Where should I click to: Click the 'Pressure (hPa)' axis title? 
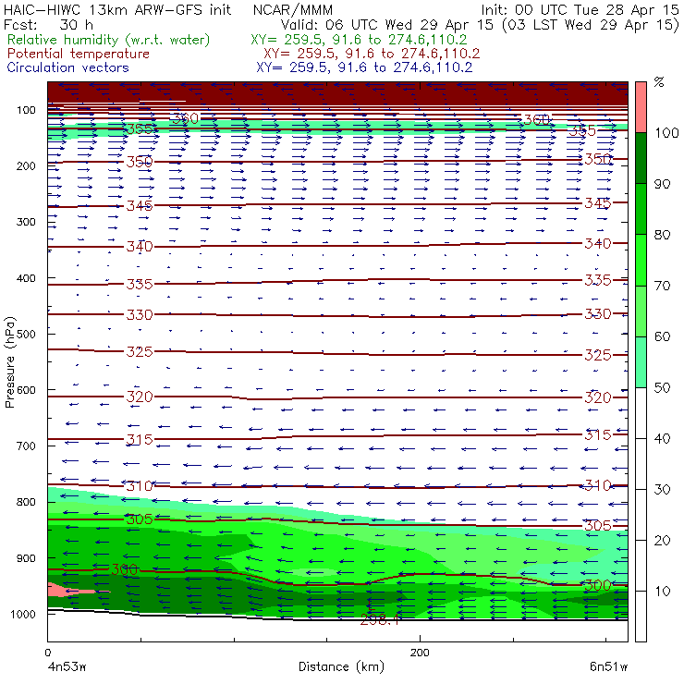point(9,362)
